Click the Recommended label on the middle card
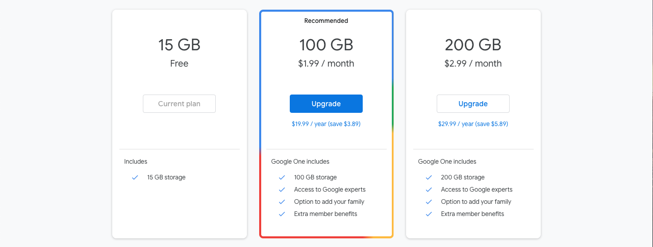The image size is (653, 247). (326, 21)
